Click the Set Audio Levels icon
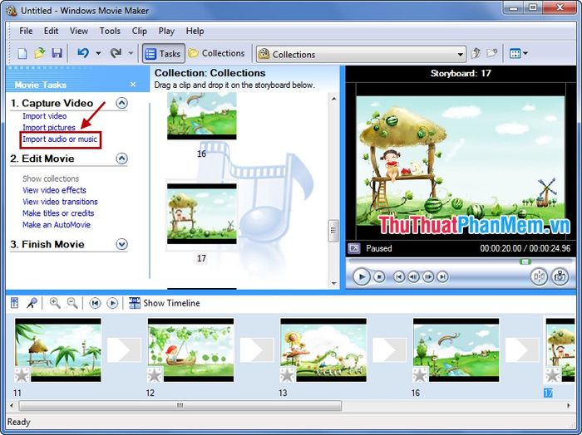582x435 pixels. coord(14,304)
